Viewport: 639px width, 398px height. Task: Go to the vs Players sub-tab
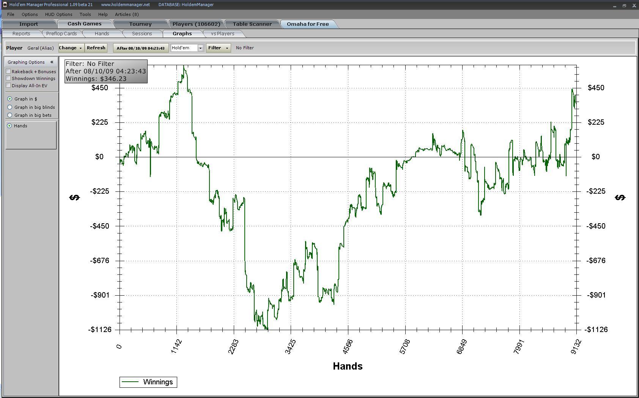click(223, 34)
